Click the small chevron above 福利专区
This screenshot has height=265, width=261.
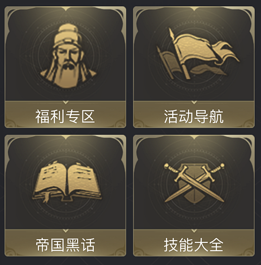[x=66, y=102]
